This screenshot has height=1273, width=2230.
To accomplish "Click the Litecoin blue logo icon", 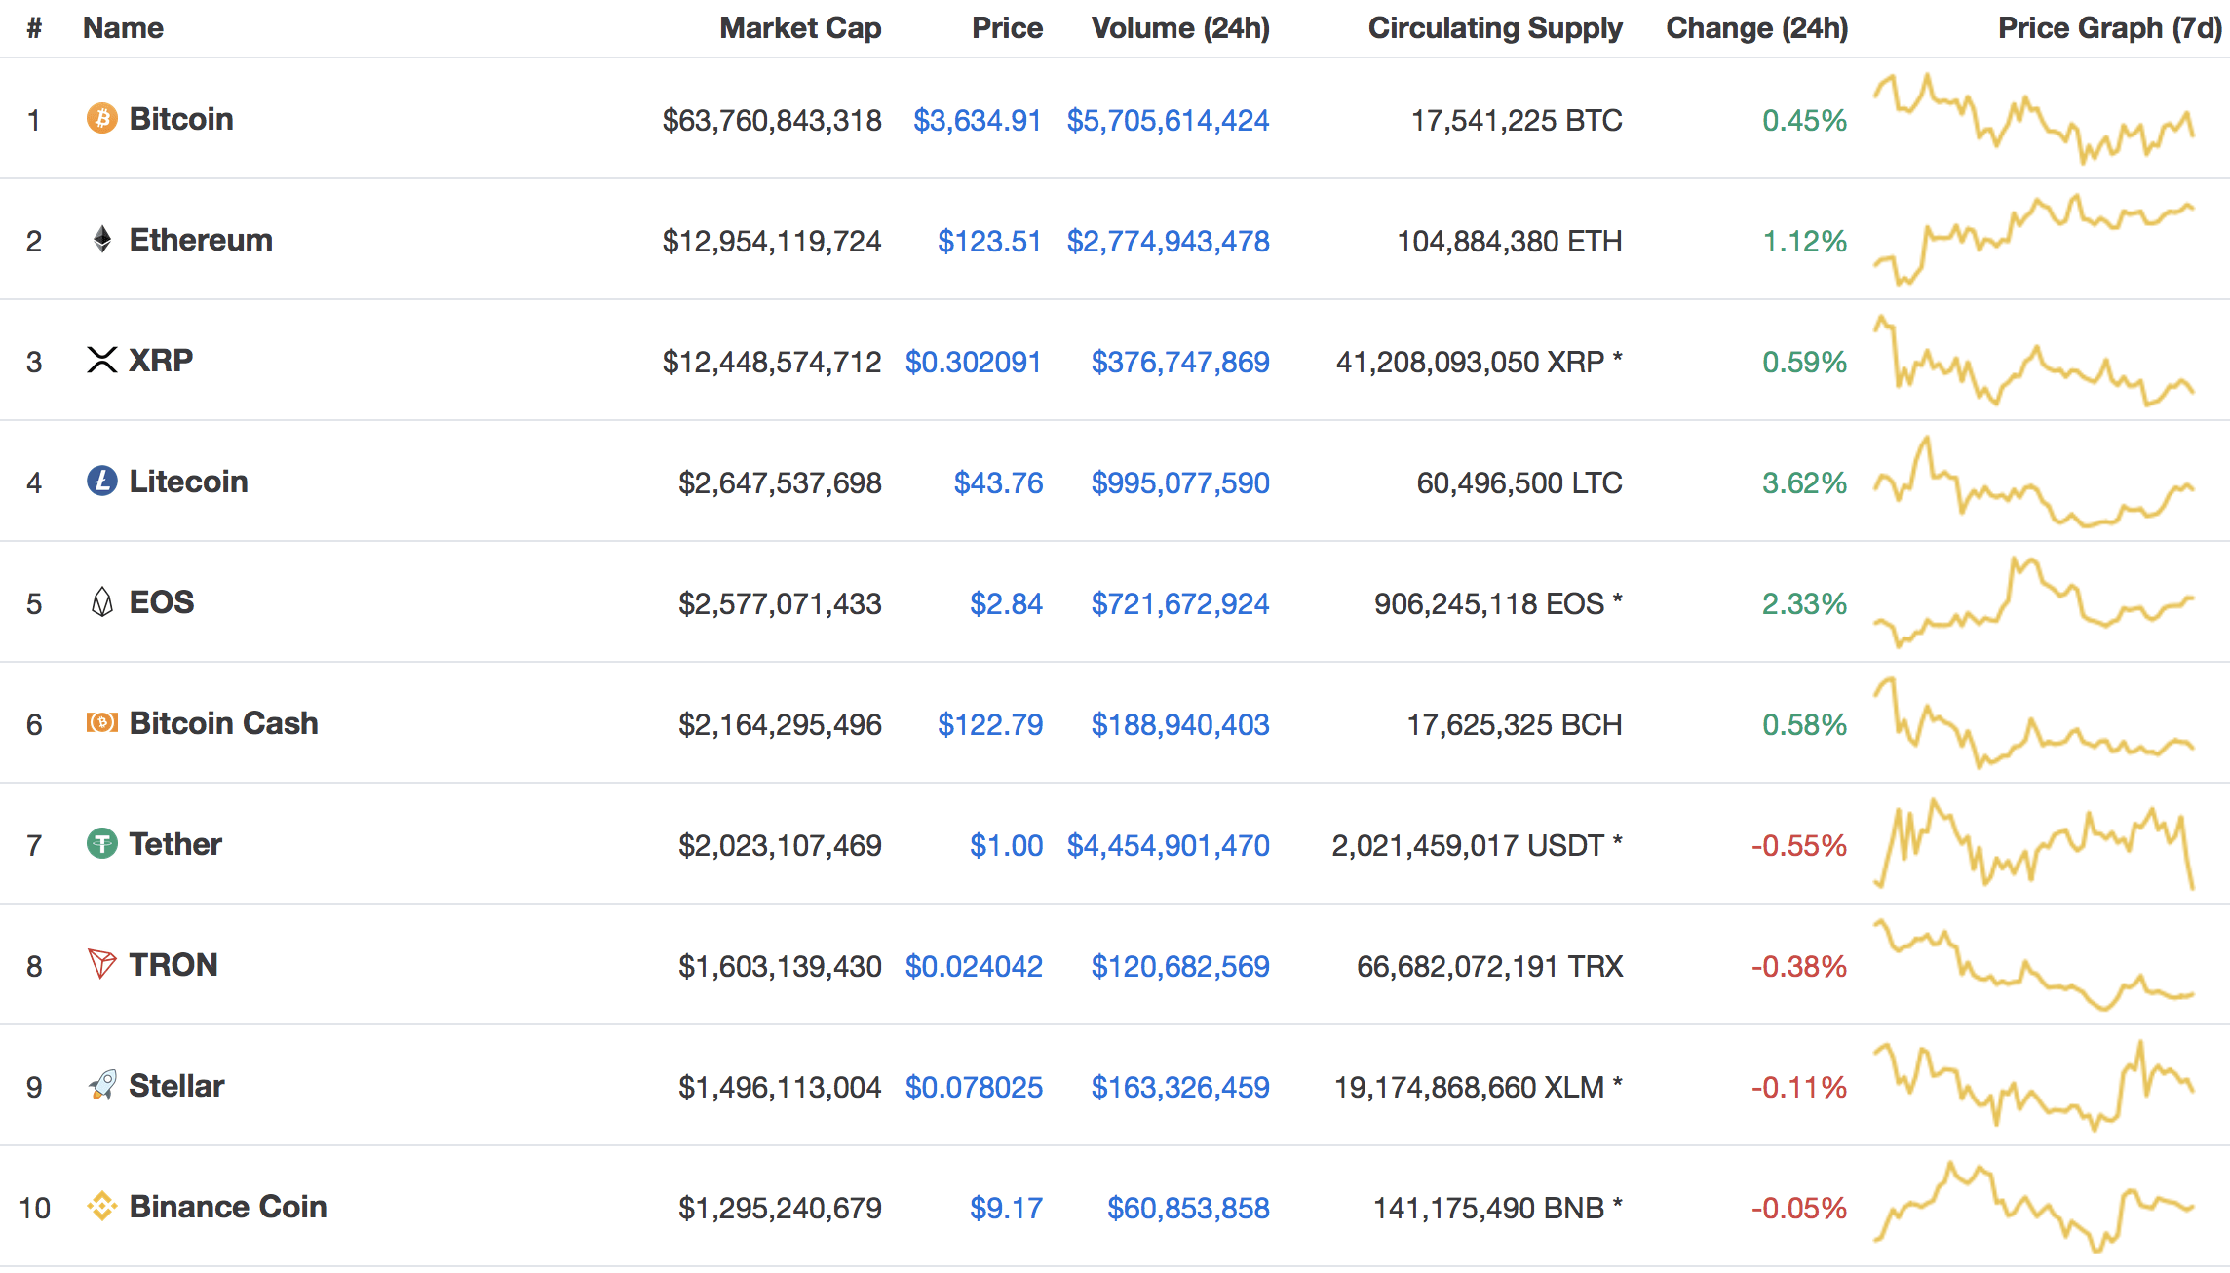I will (x=101, y=482).
